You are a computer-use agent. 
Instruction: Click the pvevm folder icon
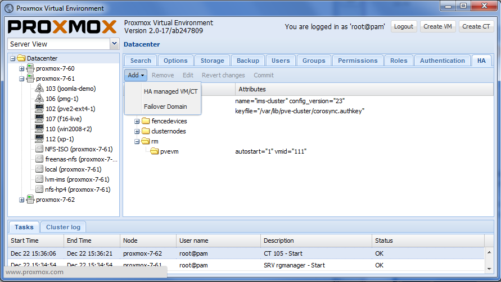(x=155, y=151)
